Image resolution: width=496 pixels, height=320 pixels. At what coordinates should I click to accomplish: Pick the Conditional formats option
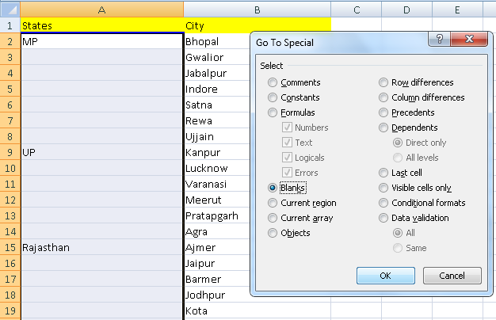384,203
